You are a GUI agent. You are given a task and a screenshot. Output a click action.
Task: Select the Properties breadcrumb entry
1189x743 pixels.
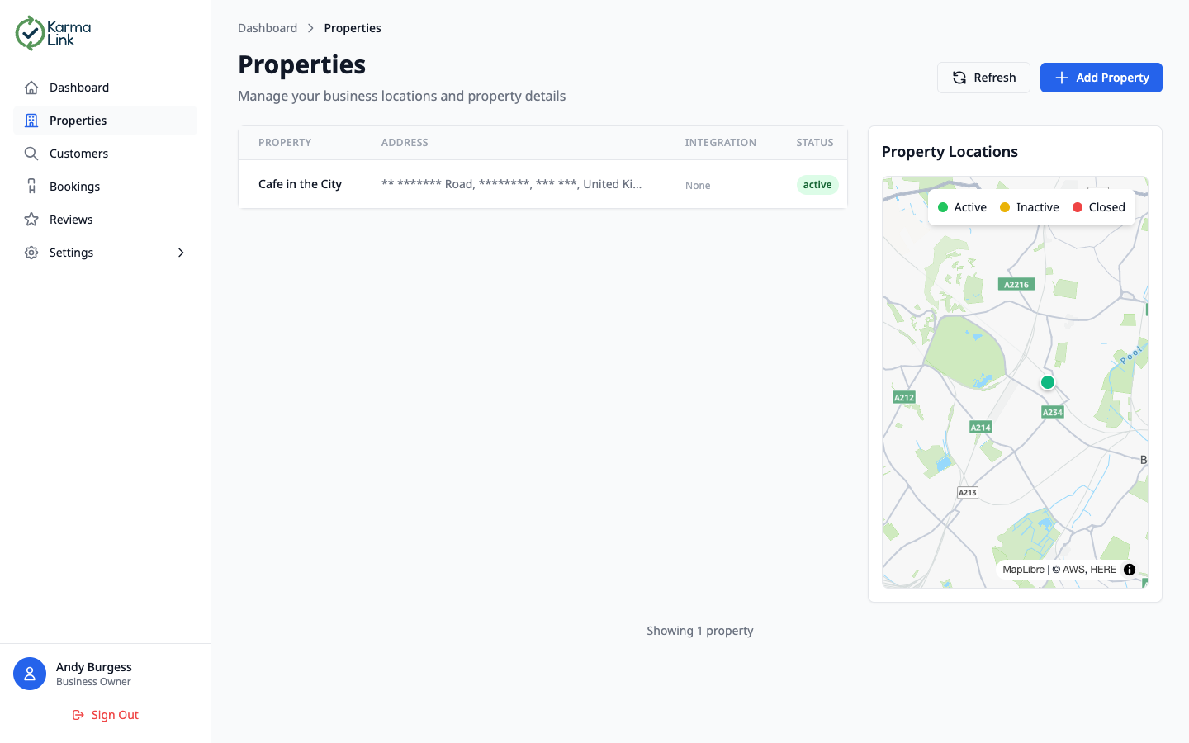click(x=353, y=27)
